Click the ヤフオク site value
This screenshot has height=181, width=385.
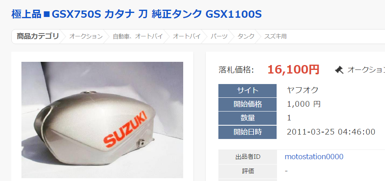(302, 90)
